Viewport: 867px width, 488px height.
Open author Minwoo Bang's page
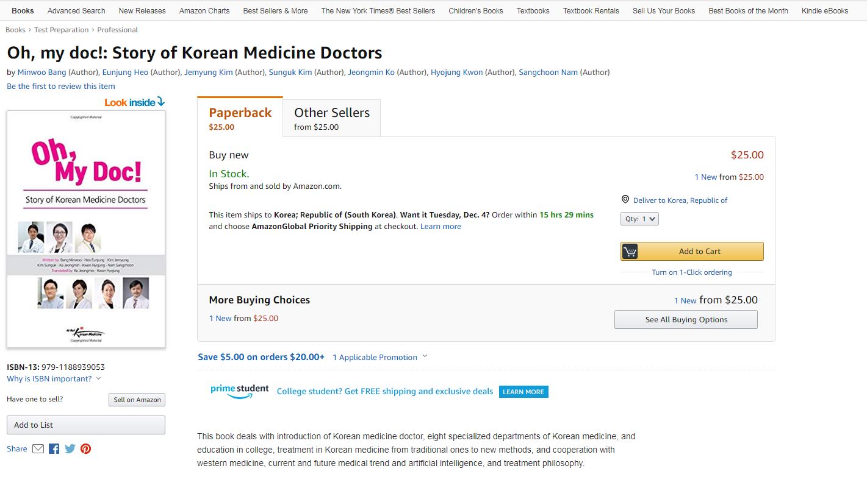pyautogui.click(x=41, y=72)
